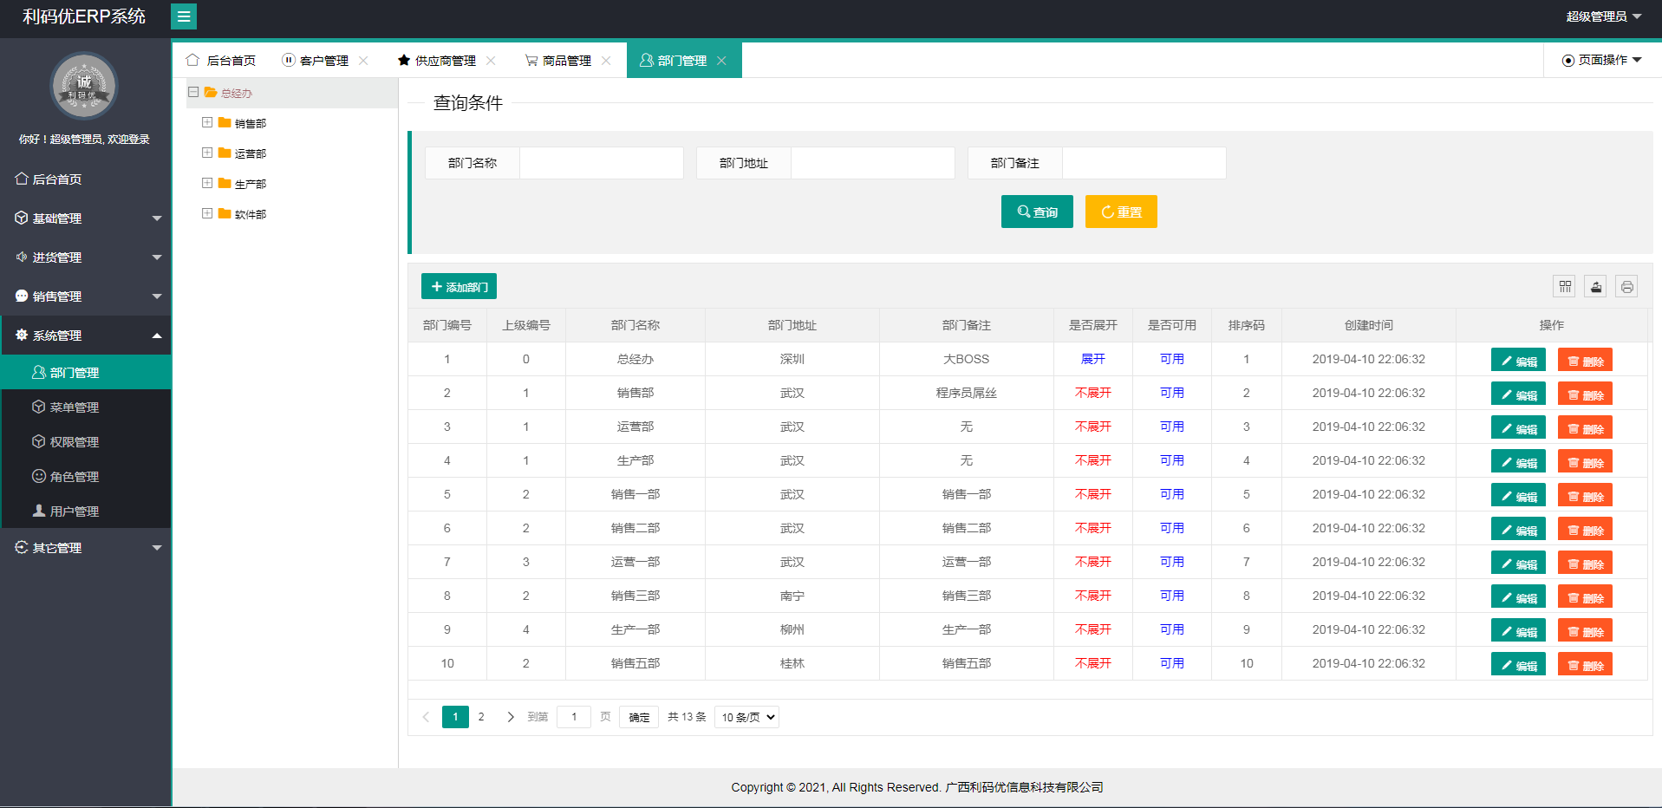The height and width of the screenshot is (808, 1662).
Task: Expand the 销售部 tree node
Action: [207, 122]
